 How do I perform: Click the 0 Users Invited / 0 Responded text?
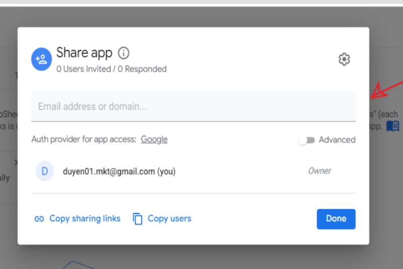click(x=111, y=69)
